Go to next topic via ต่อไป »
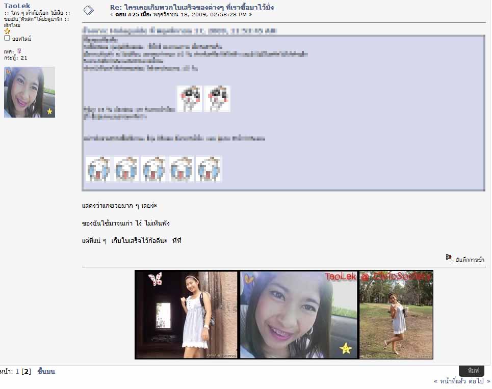 480,381
